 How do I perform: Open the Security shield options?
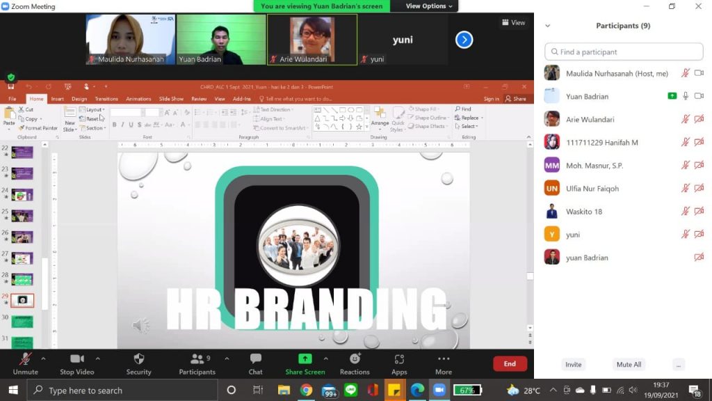138,363
